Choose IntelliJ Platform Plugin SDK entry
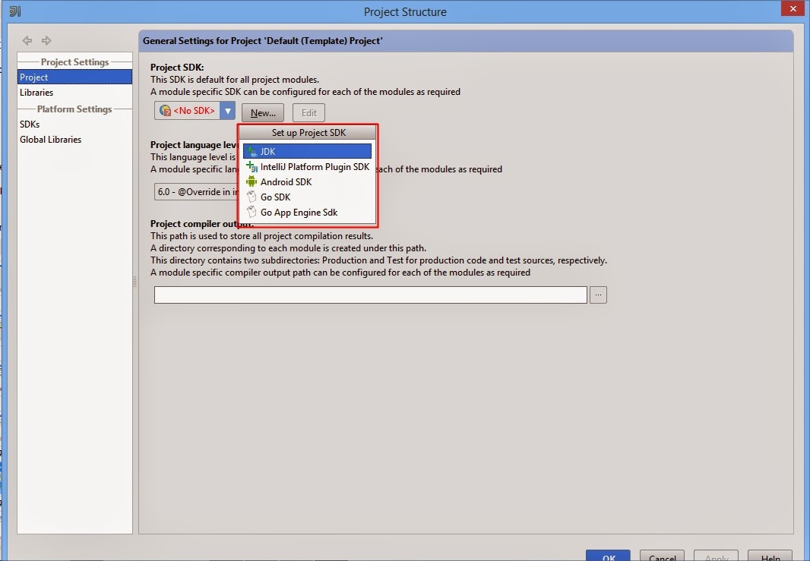This screenshot has width=810, height=561. pos(308,167)
